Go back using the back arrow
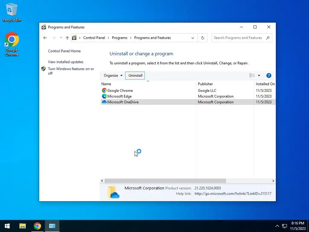 [x=45, y=38]
